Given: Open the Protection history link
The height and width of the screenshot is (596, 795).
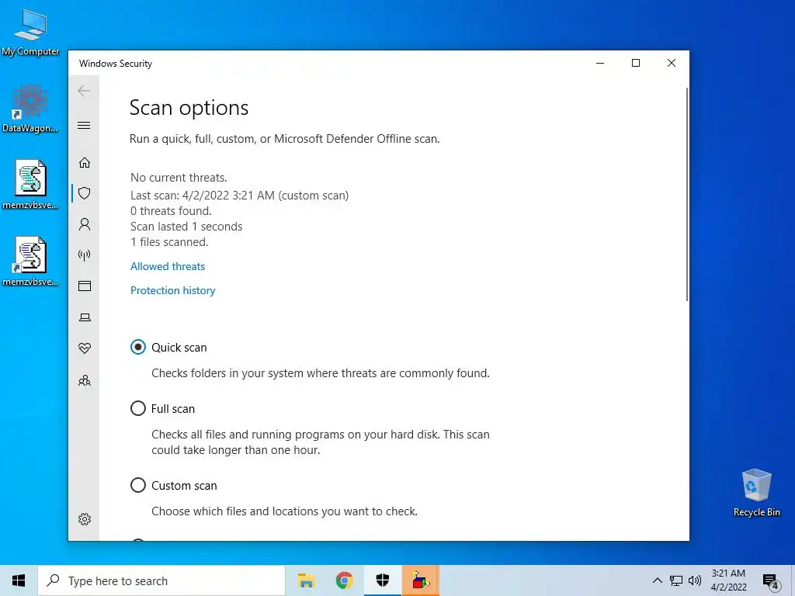Looking at the screenshot, I should coord(173,290).
